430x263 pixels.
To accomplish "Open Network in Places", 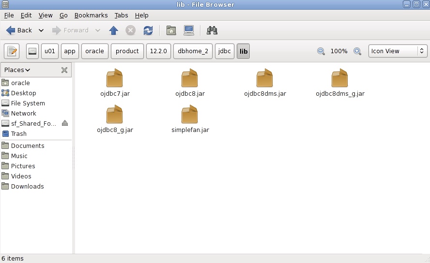I will click(x=23, y=113).
